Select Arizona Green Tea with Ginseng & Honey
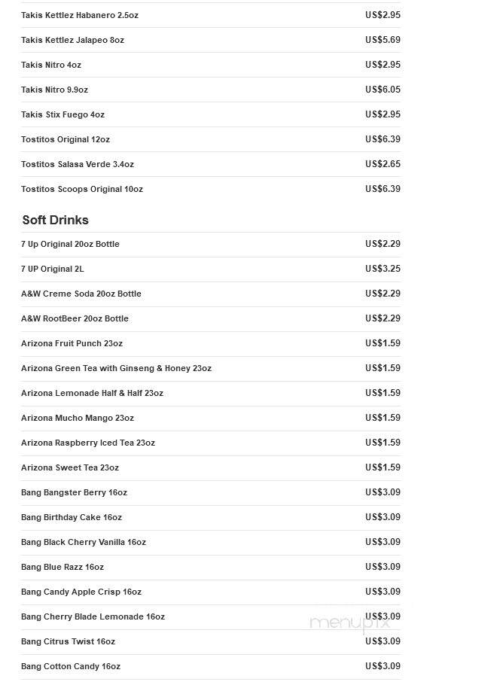 (x=211, y=369)
